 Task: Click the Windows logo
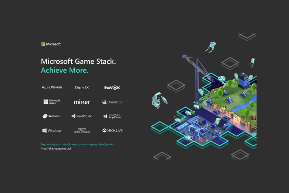52,131
